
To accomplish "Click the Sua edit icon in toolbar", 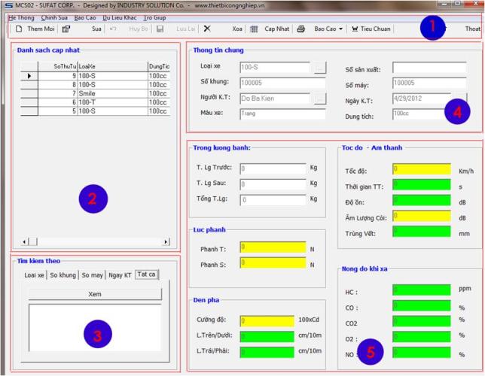I will pos(66,29).
